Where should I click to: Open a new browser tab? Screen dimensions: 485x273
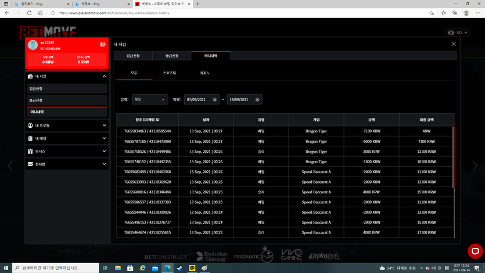pos(197,4)
